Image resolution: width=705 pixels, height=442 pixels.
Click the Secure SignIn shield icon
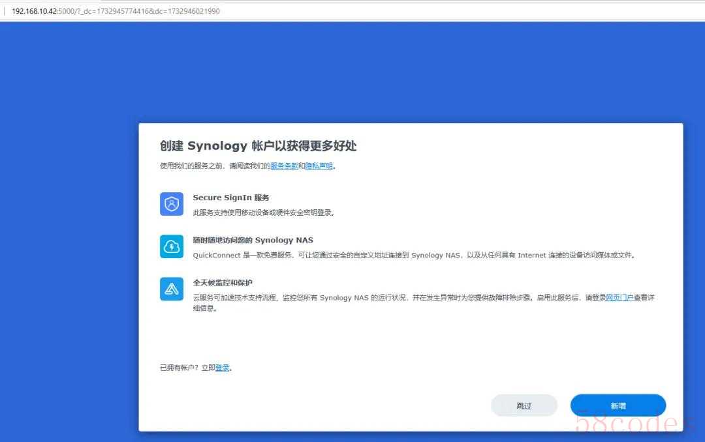[x=172, y=203]
